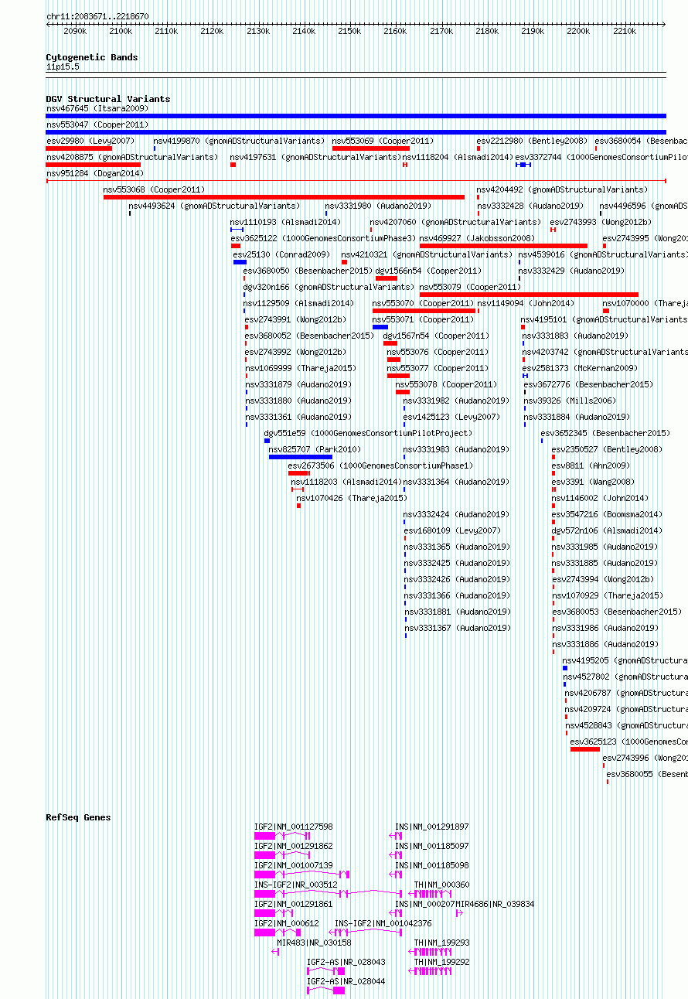The height and width of the screenshot is (999, 688).
Task: Select nsv39326 (Mills2006) label
Action: pos(570,401)
